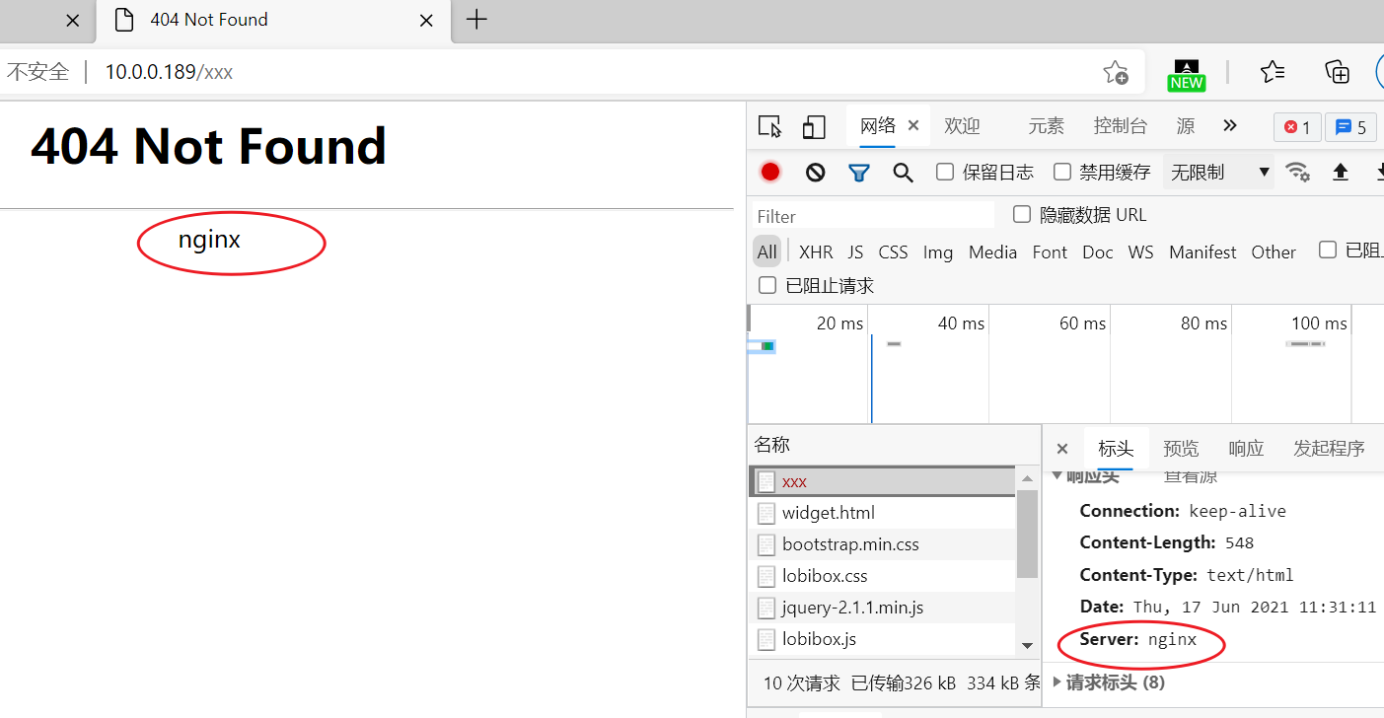The height and width of the screenshot is (718, 1384).
Task: Switch to the 控制台 tab
Action: [1120, 126]
